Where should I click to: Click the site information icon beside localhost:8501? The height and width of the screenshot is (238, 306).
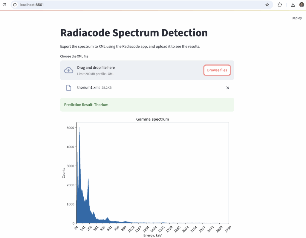pos(15,5)
